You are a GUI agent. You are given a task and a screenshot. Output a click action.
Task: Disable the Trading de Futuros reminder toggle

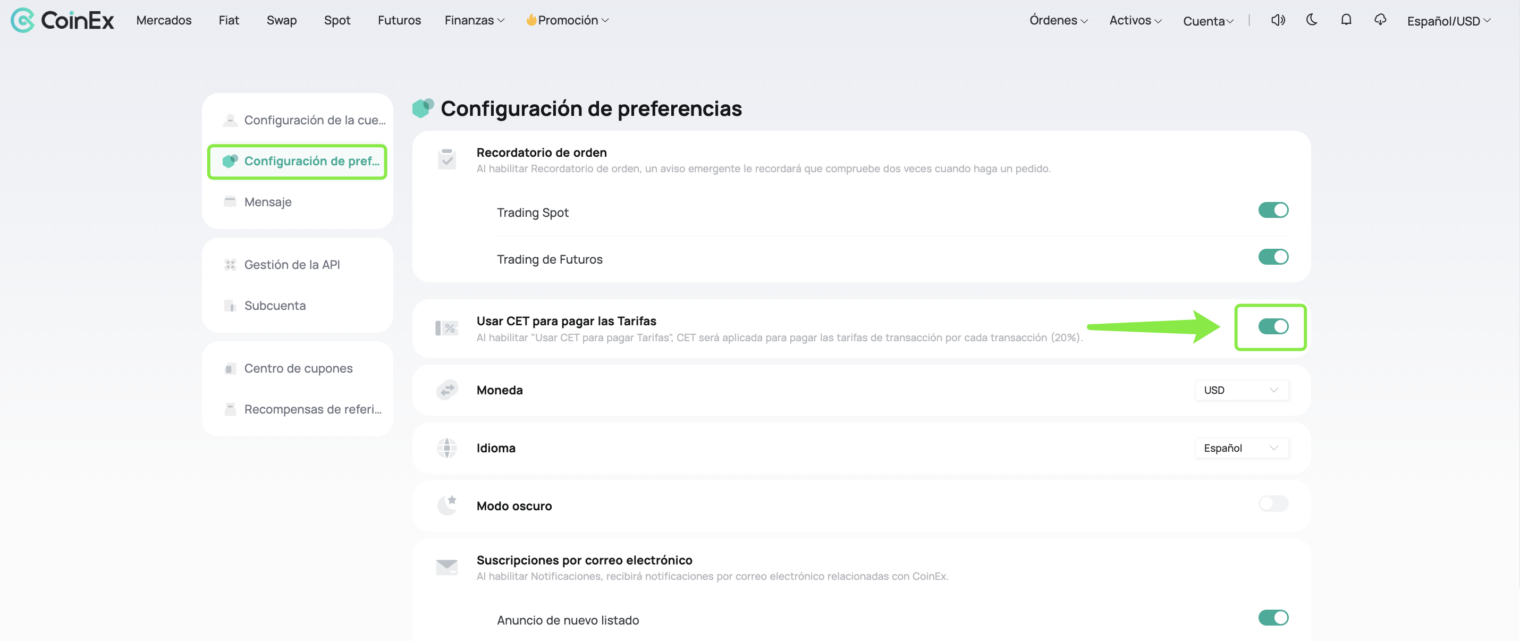coord(1273,257)
